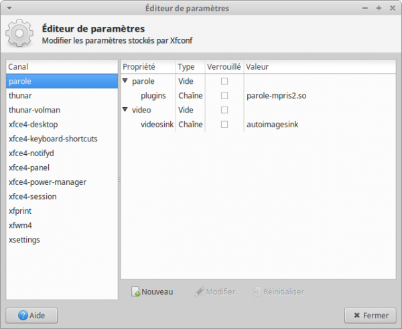This screenshot has height=329, width=402.
Task: Click the autoimagesink value cell
Action: (272, 125)
